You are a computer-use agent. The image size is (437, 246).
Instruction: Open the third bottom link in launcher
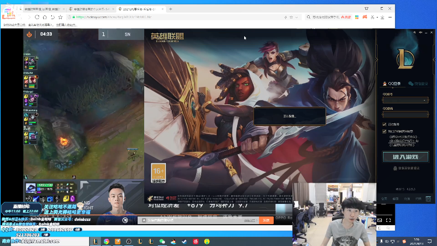coord(407,198)
